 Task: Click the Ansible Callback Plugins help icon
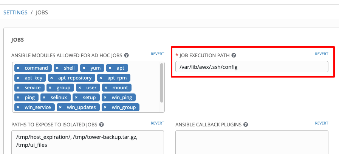pos(245,124)
